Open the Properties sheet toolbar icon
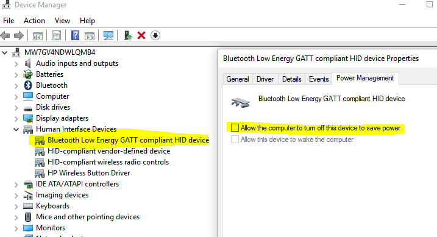437x237 pixels. [x=56, y=36]
